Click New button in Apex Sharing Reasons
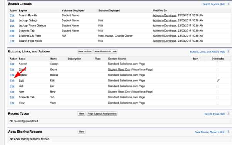Screen dimensions: 232x145 point(81,132)
